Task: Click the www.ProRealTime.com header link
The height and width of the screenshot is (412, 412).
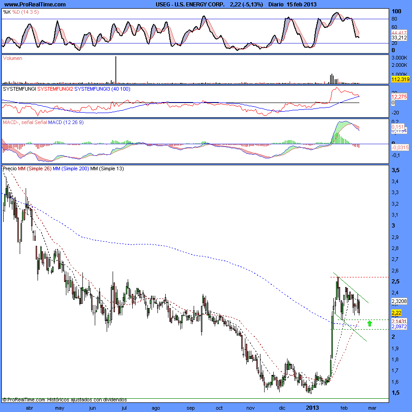Action: click(35, 4)
